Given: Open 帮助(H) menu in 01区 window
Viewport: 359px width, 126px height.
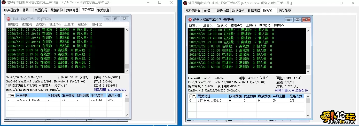Looking at the screenshot, I should coord(83,24).
